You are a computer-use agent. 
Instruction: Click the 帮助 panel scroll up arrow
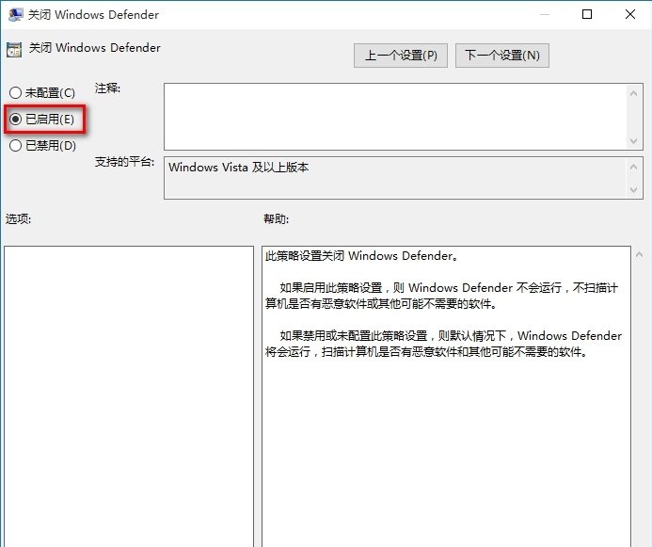639,254
